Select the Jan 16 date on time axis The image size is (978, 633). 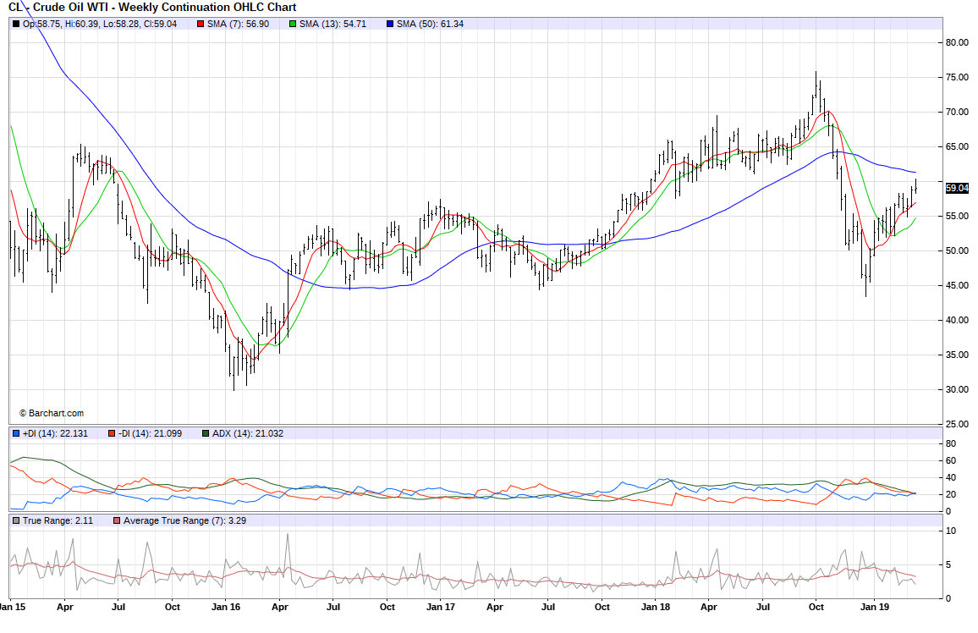click(225, 607)
